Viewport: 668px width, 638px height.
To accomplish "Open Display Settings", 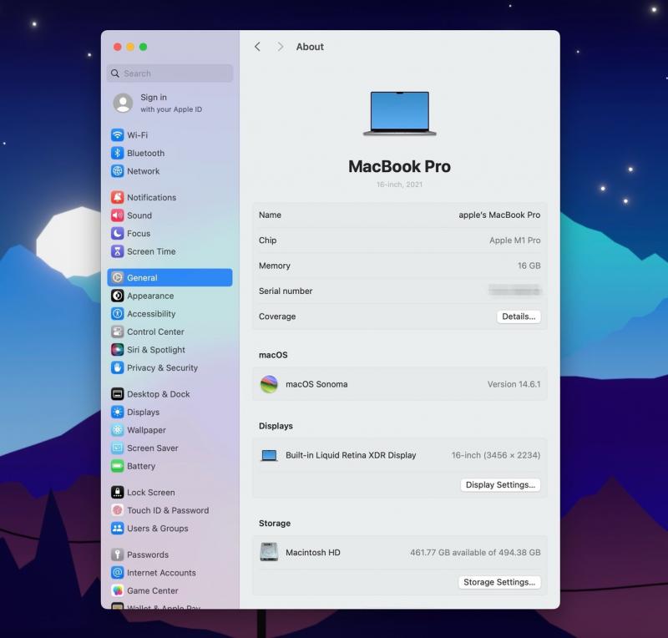I will tap(500, 485).
